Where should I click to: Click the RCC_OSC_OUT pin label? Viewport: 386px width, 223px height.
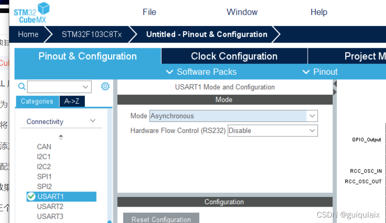pyautogui.click(x=363, y=182)
